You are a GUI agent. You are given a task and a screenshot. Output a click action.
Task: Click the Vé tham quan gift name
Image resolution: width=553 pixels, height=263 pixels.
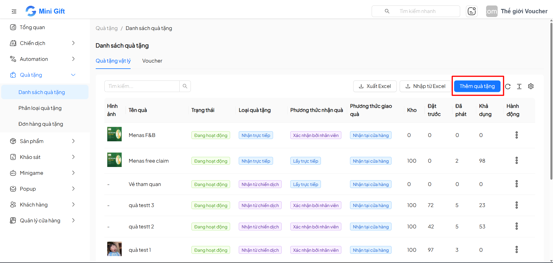coord(145,184)
